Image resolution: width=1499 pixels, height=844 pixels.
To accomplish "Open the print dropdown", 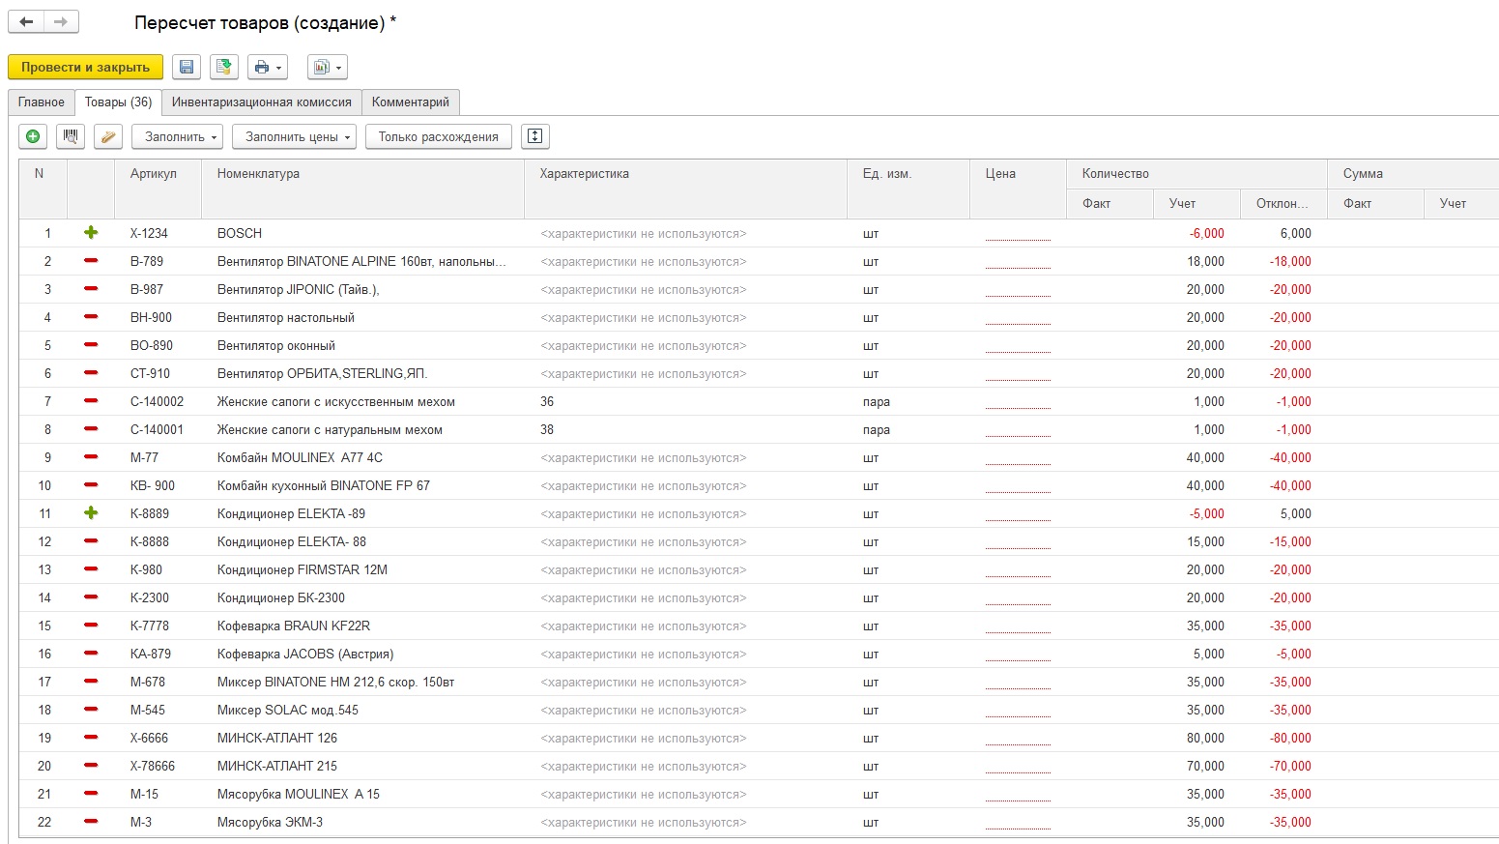I will pos(268,67).
